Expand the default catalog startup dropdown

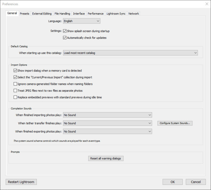tap(130, 53)
